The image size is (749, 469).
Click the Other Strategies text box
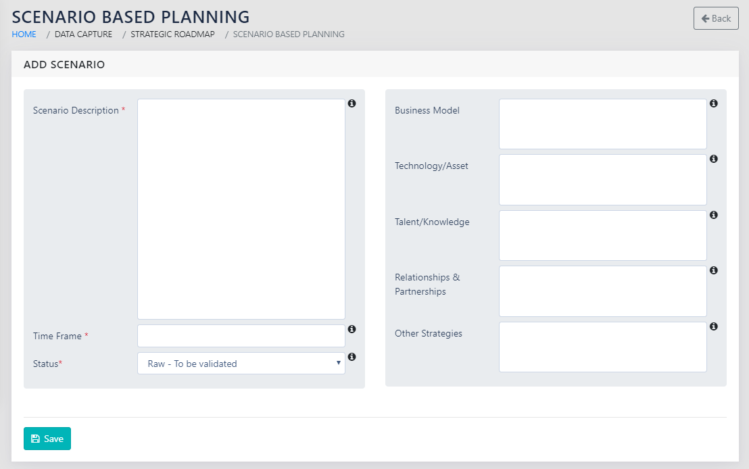click(x=602, y=347)
